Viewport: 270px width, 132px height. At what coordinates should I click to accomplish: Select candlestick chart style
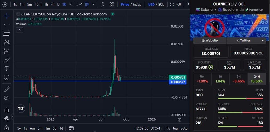tap(87, 4)
